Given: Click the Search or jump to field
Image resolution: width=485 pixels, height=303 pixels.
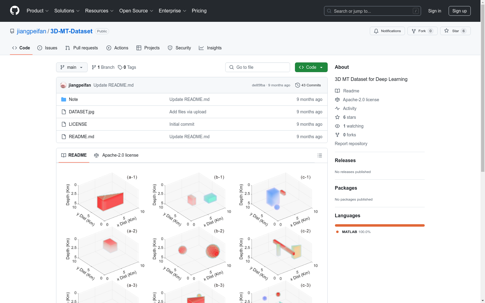Looking at the screenshot, I should click(373, 11).
